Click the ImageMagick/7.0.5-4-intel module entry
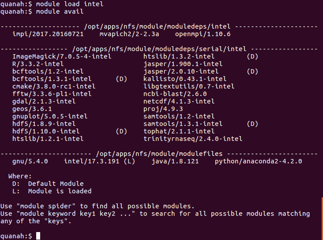Viewport: 323px width, 240px height. (x=62, y=56)
